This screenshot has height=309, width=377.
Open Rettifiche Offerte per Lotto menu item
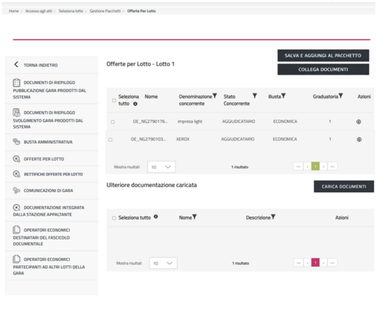52,174
